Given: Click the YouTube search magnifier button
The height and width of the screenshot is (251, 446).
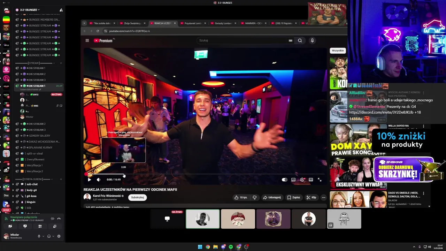Looking at the screenshot, I should (300, 40).
